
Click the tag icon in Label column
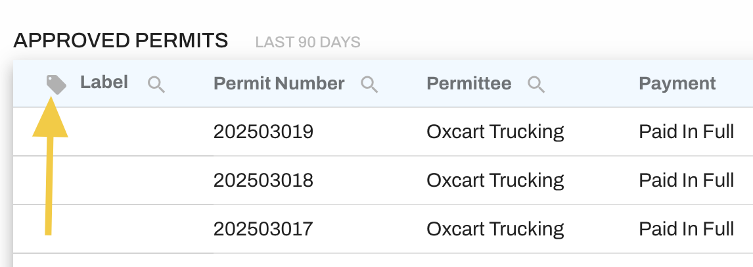pos(57,85)
